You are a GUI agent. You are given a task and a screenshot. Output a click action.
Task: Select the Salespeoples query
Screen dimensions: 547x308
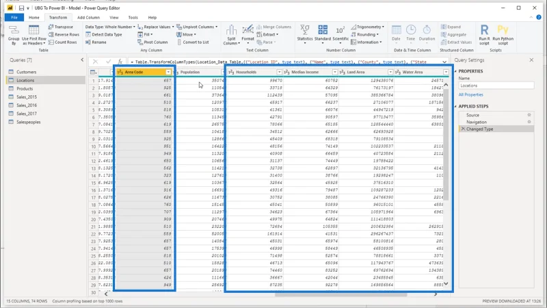pyautogui.click(x=46, y=122)
